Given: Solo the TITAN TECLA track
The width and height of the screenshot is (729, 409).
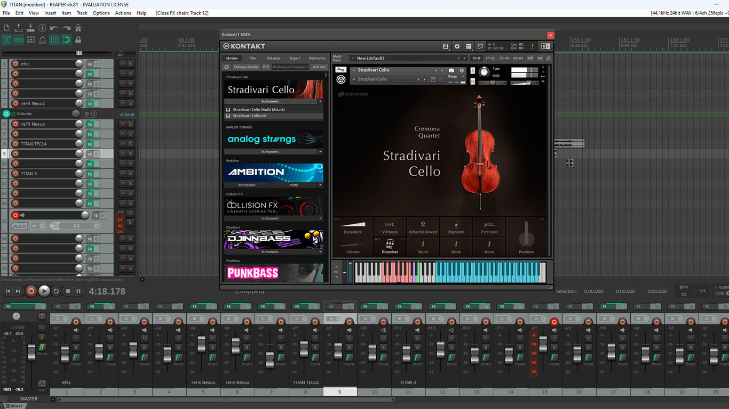Looking at the screenshot, I should [x=130, y=144].
